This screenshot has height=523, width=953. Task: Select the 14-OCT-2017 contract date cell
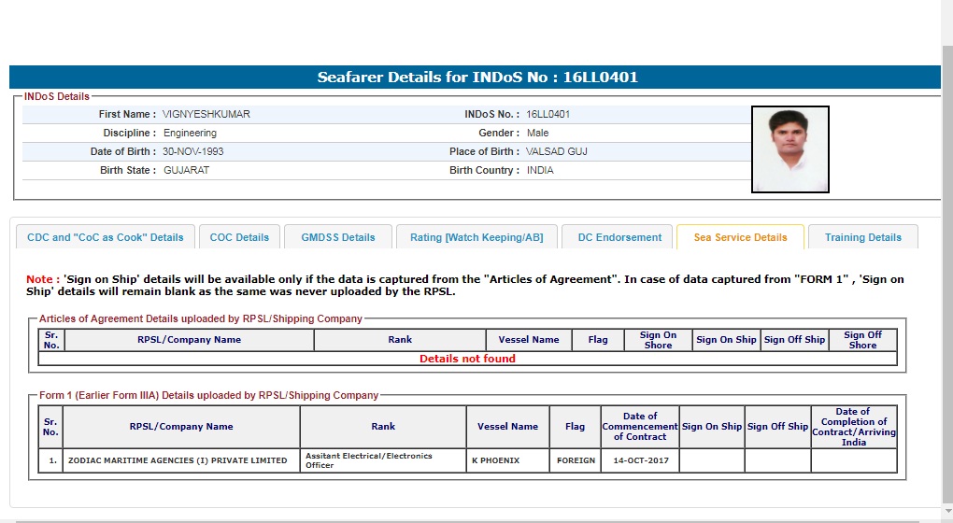coord(640,460)
